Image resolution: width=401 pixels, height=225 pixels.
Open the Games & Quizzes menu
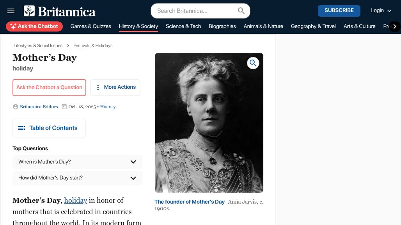[90, 26]
